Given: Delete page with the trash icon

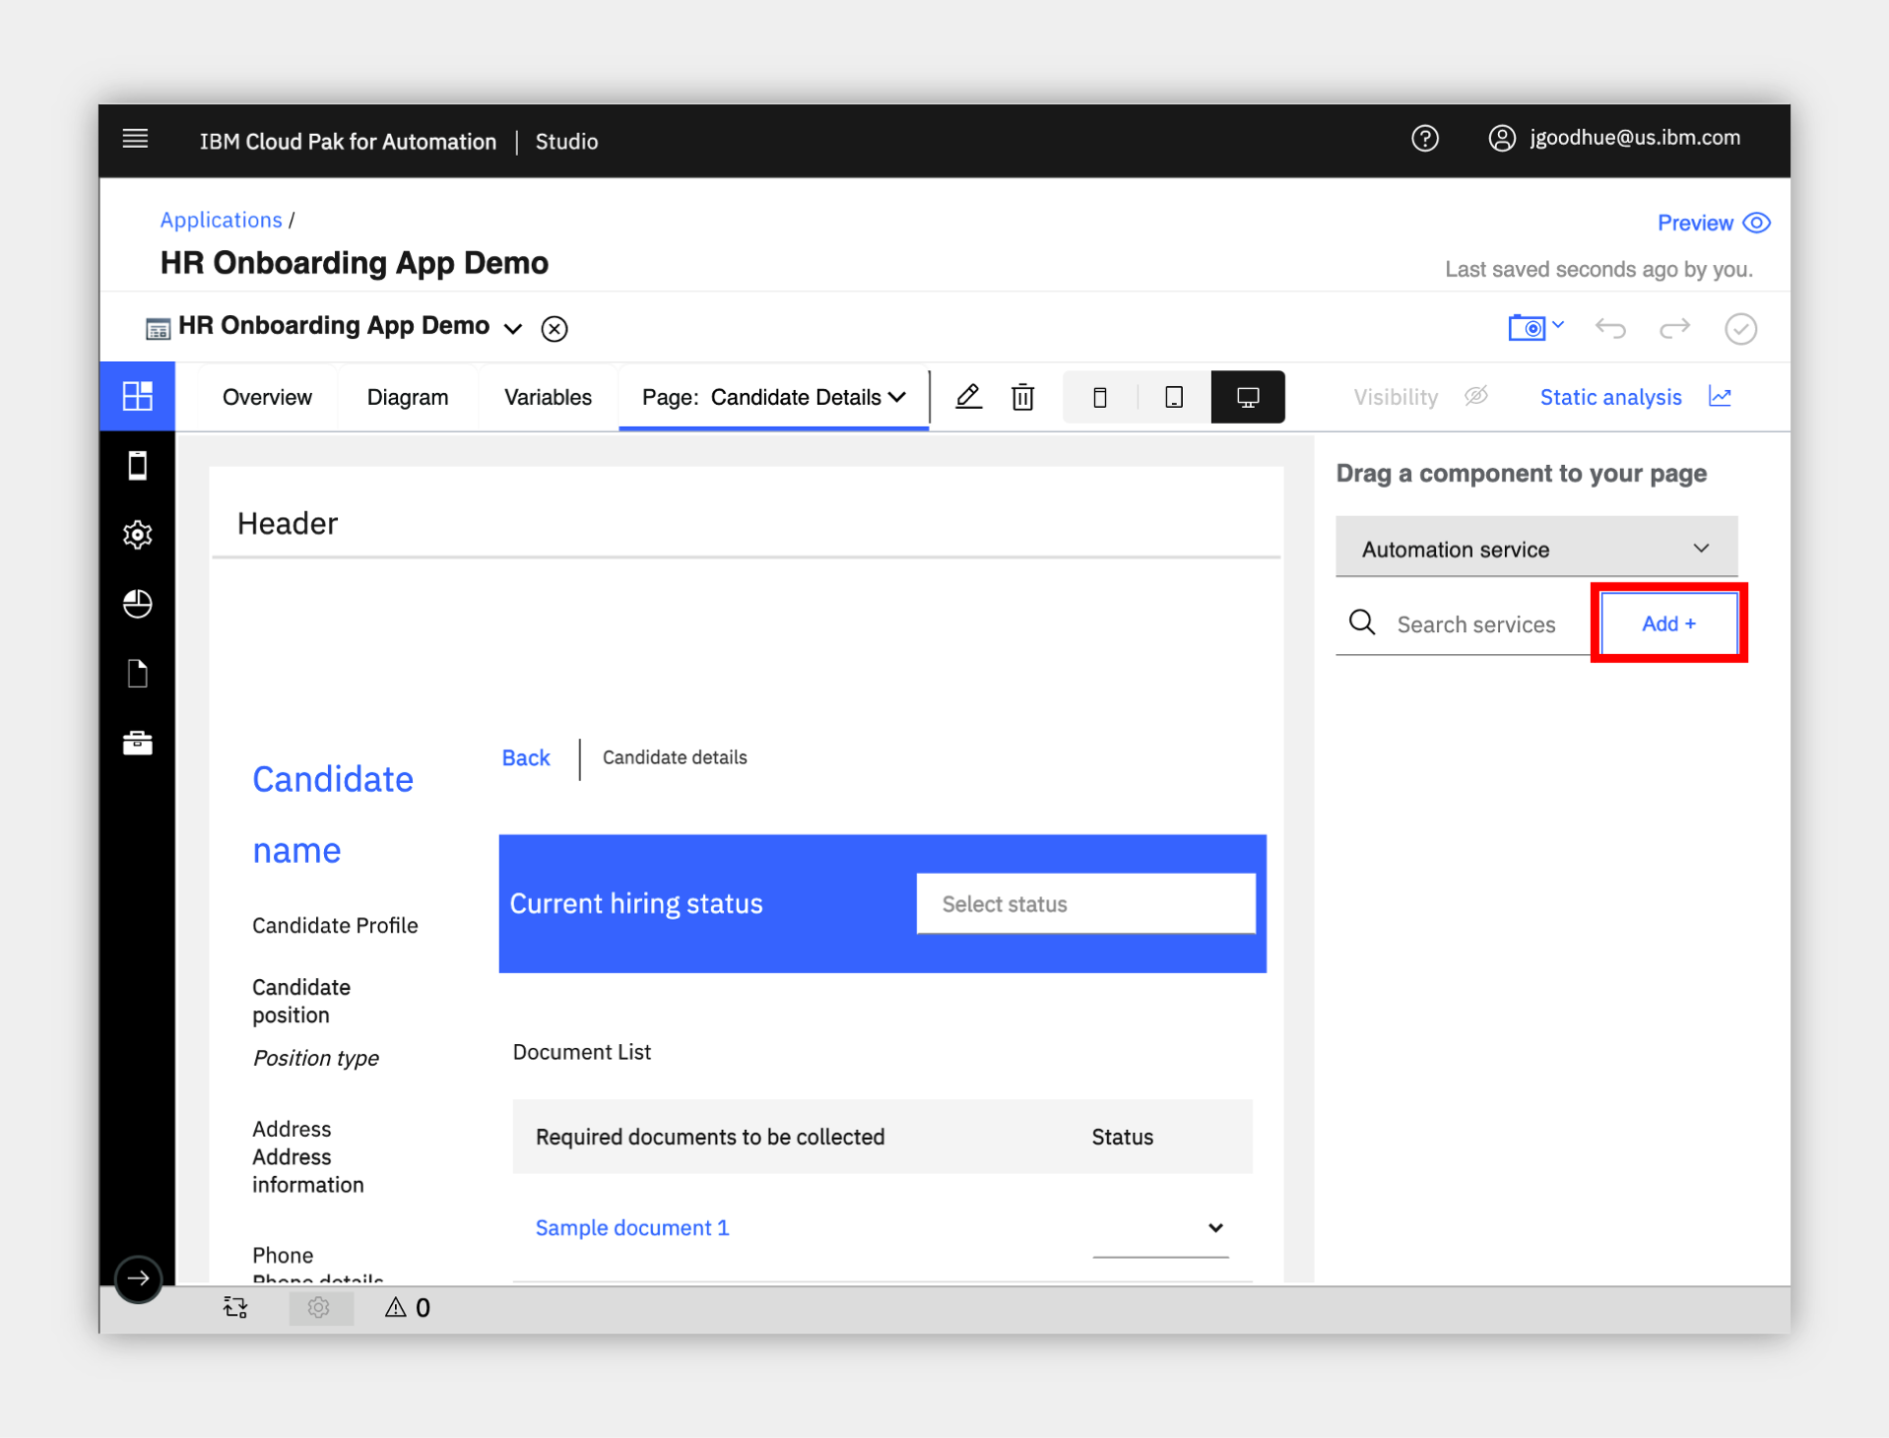Looking at the screenshot, I should tap(1023, 397).
